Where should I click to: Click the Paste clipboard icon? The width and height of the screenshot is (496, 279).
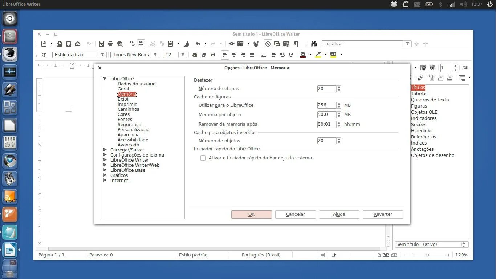(171, 44)
